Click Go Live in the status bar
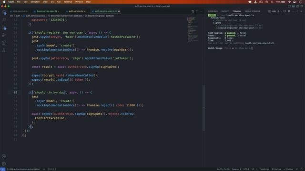The height and width of the screenshot is (171, 305). click(x=276, y=169)
